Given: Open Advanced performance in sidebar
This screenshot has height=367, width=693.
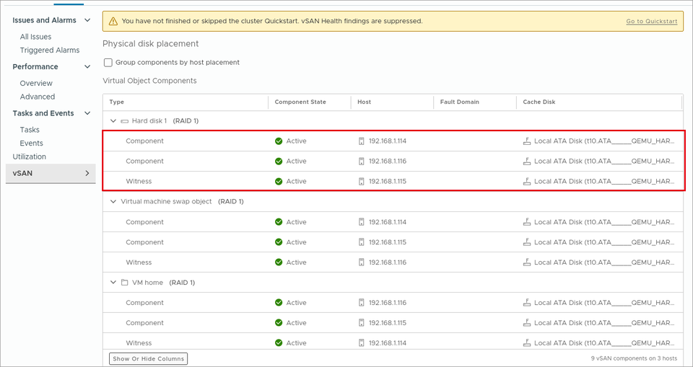Looking at the screenshot, I should point(37,97).
